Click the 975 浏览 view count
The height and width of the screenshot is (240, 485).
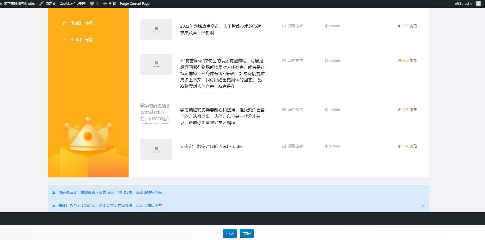410,110
